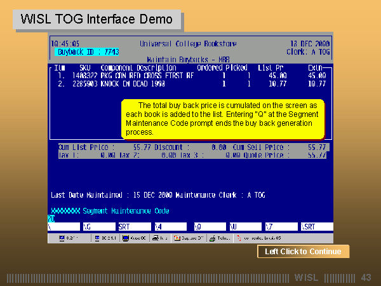Click the yellow buy back price tooltip
The height and width of the screenshot is (286, 381).
(x=222, y=119)
